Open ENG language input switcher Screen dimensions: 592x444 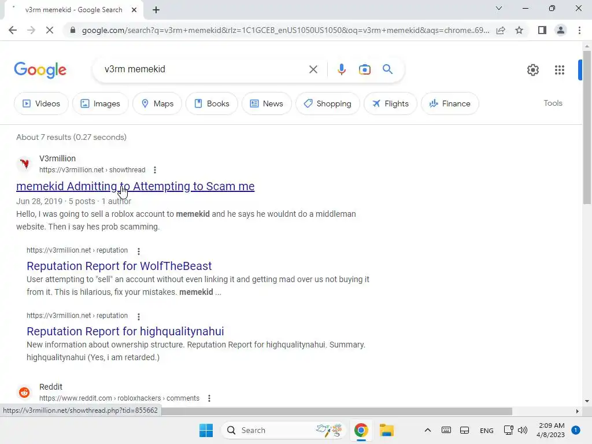486,431
